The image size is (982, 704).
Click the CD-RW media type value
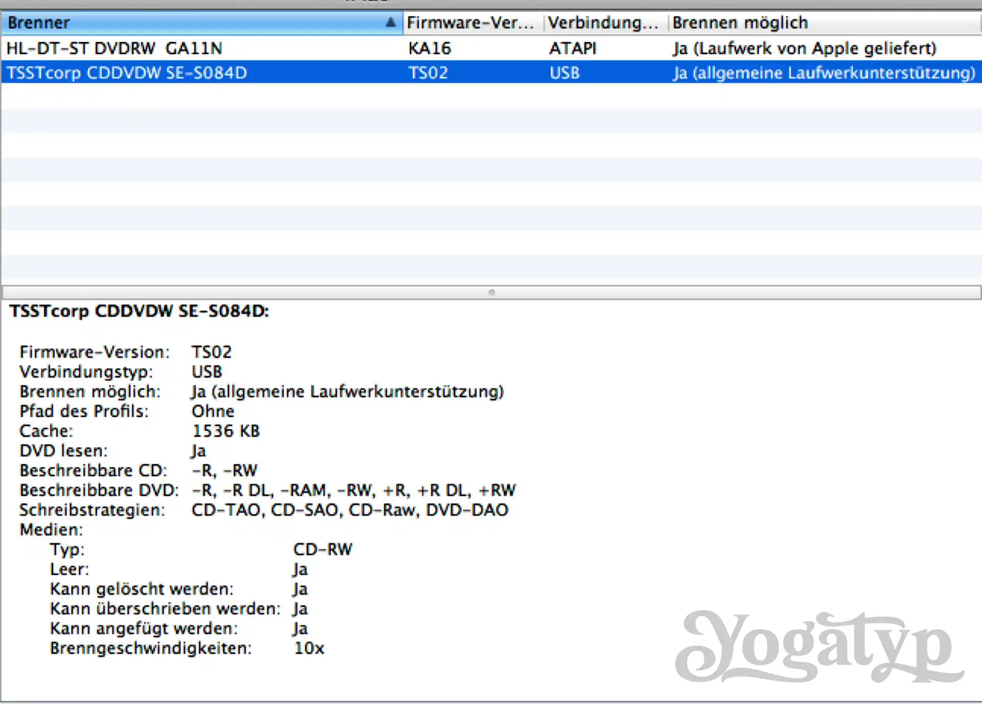tap(323, 549)
